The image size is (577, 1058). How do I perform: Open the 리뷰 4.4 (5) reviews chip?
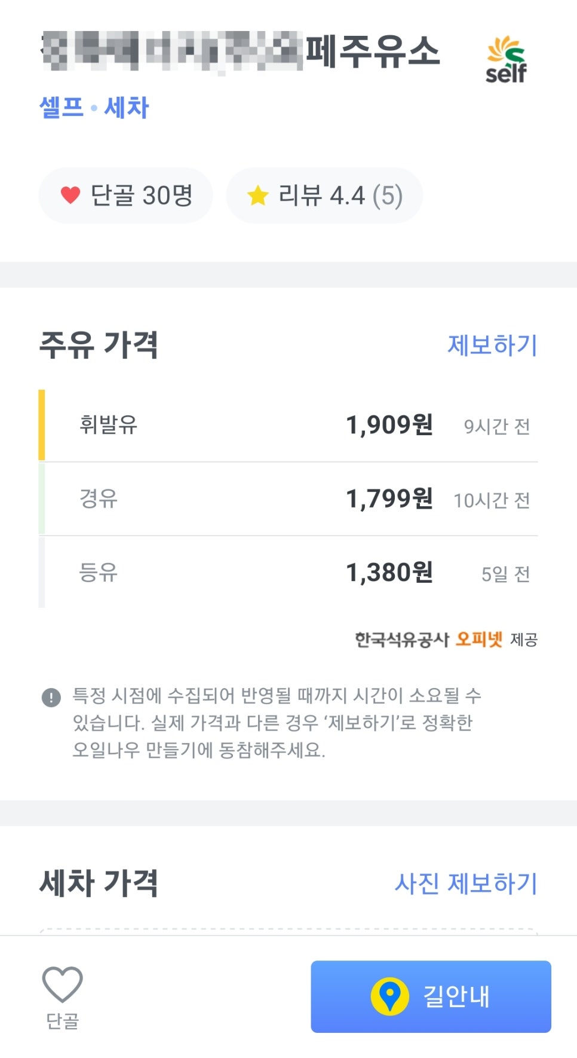pyautogui.click(x=324, y=195)
